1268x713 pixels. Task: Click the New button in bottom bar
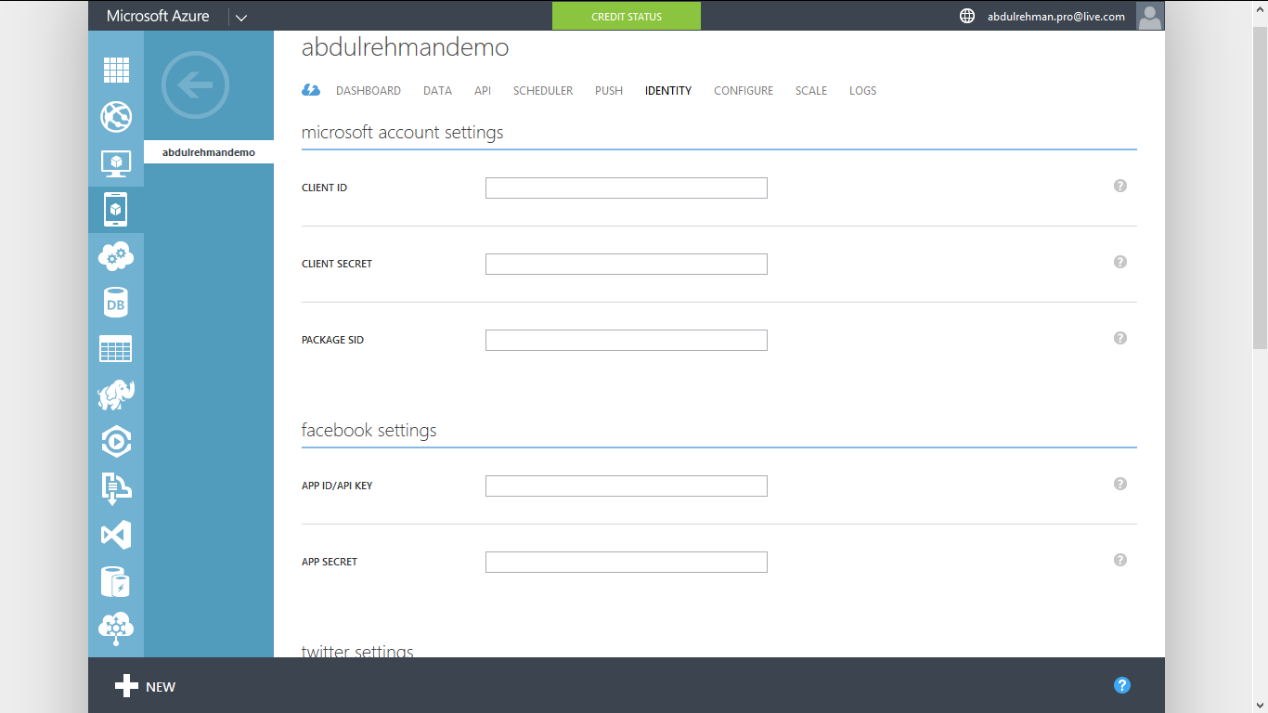tap(145, 686)
